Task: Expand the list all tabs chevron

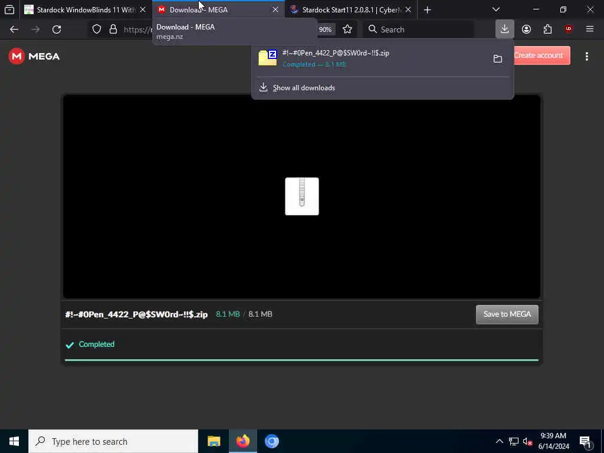Action: coord(495,9)
